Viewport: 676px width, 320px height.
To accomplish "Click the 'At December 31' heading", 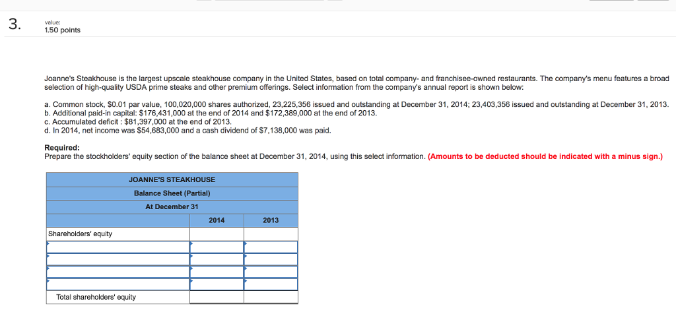I will tap(172, 207).
